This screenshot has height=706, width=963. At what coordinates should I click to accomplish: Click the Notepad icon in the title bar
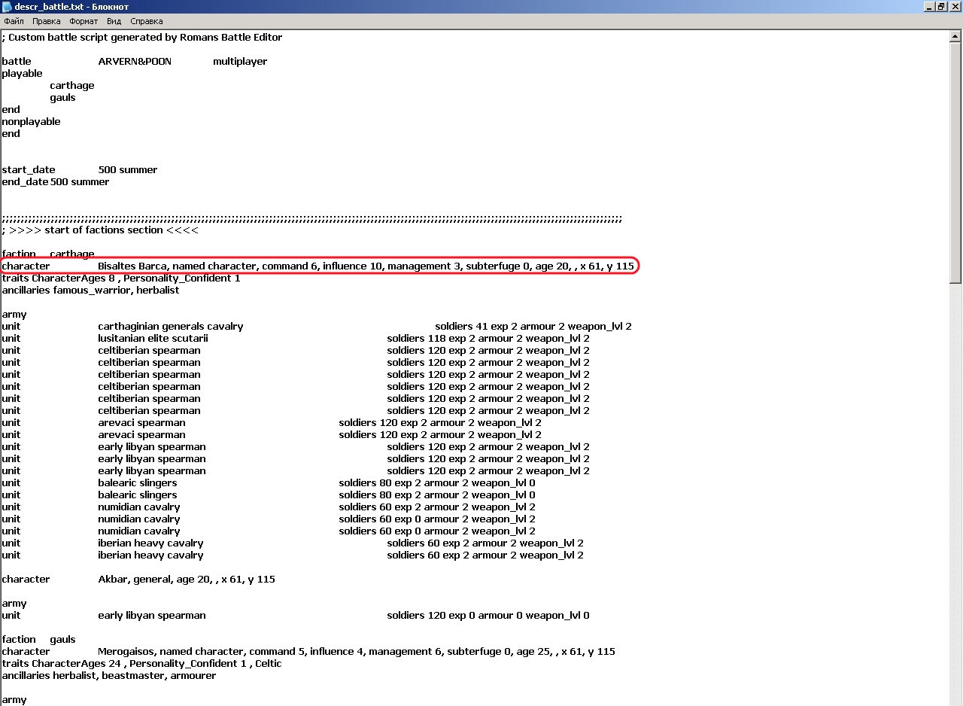point(7,7)
